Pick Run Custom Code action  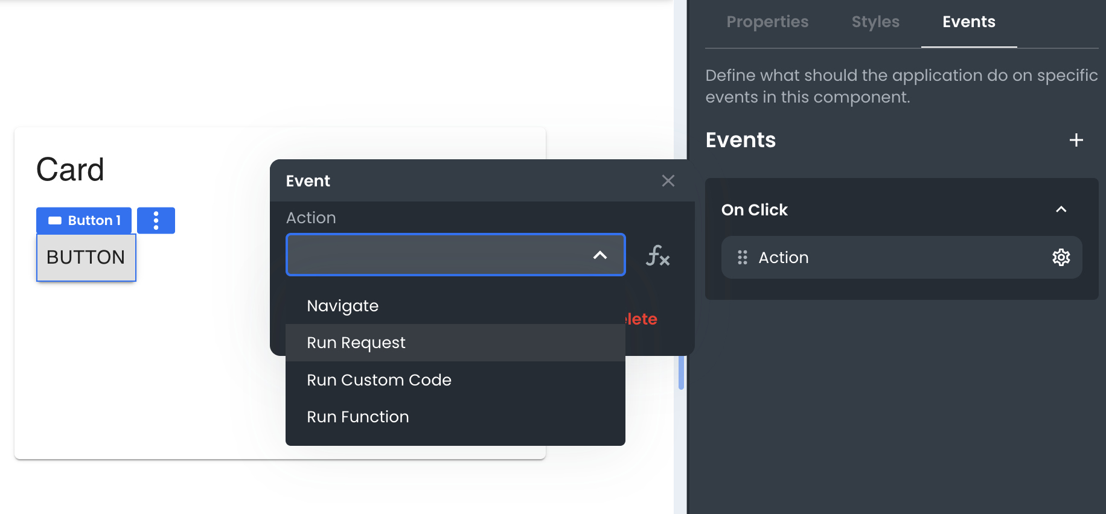(x=379, y=380)
